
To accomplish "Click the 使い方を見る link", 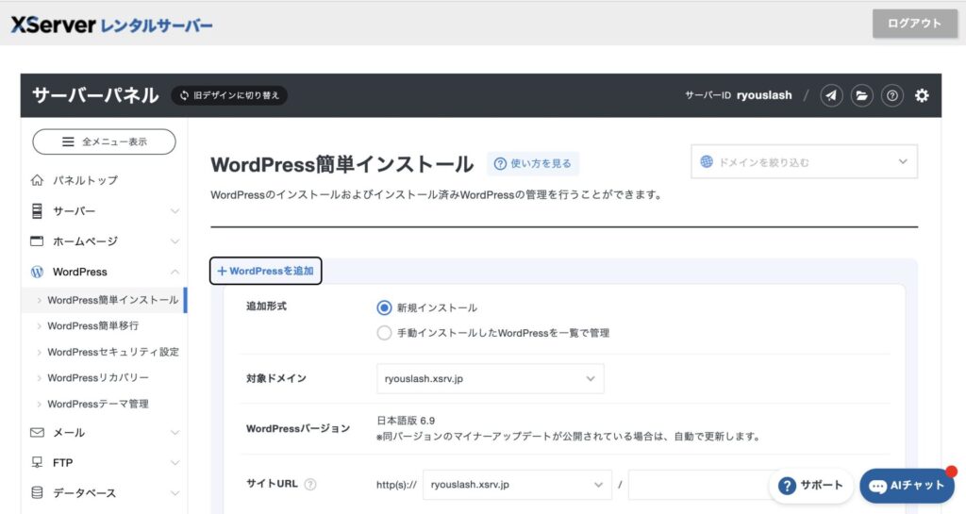I will pos(533,163).
